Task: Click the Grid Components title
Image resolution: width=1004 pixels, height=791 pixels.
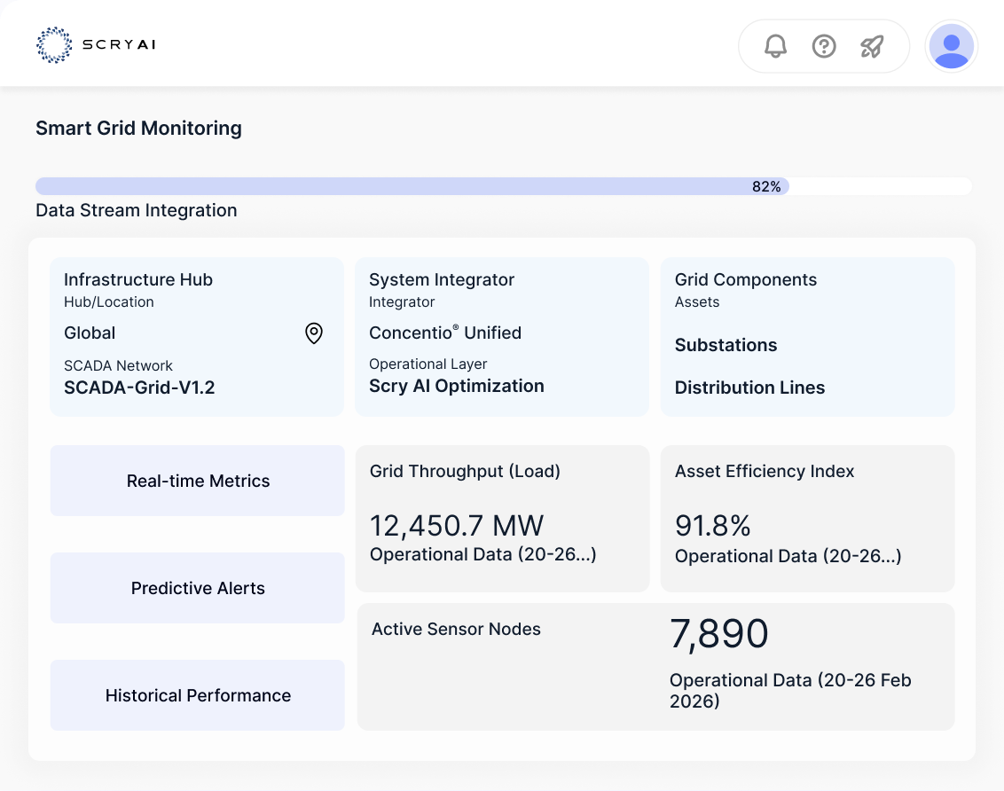Action: tap(746, 279)
